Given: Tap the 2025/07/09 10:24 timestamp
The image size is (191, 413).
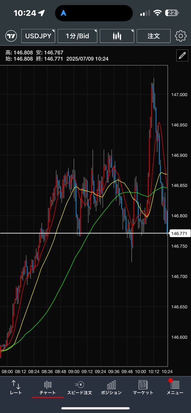Looking at the screenshot, I should pyautogui.click(x=87, y=59).
